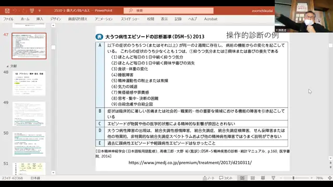Click the 大うつ病性エピソードの診断基準 table heading

click(155, 37)
